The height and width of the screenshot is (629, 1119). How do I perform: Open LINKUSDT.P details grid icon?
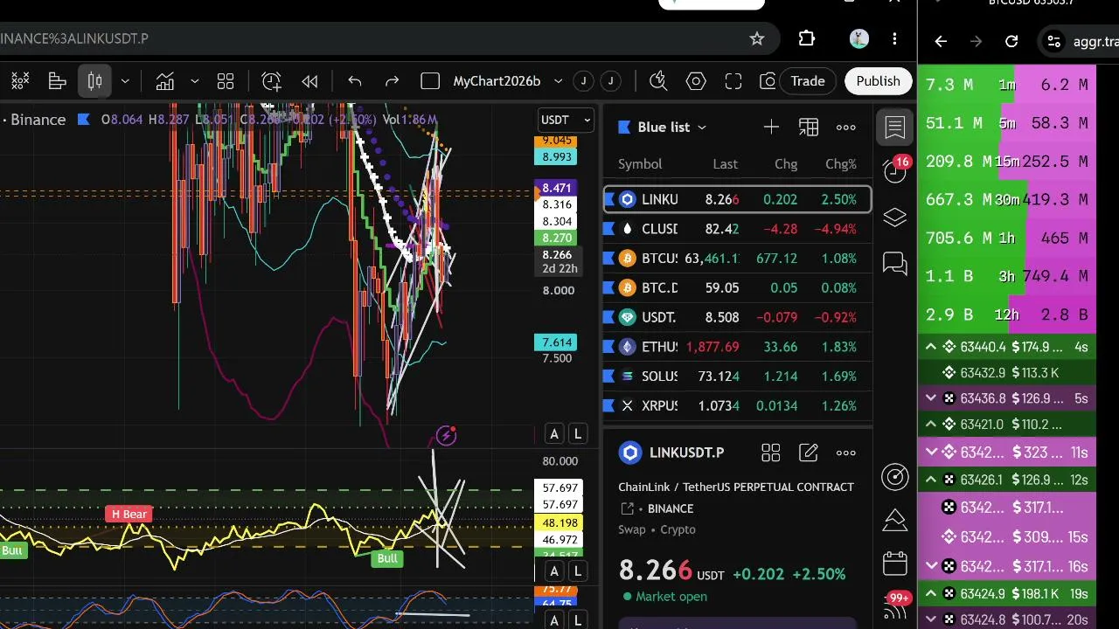coord(770,453)
